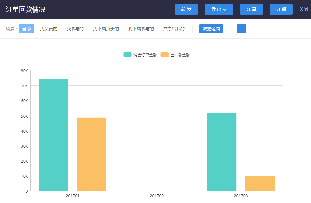The height and width of the screenshot is (203, 311).
Task: Expand the 导出 dropdown menu
Action: point(219,9)
